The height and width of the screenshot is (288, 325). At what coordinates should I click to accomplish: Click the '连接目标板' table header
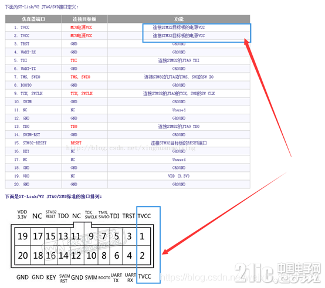pyautogui.click(x=84, y=19)
